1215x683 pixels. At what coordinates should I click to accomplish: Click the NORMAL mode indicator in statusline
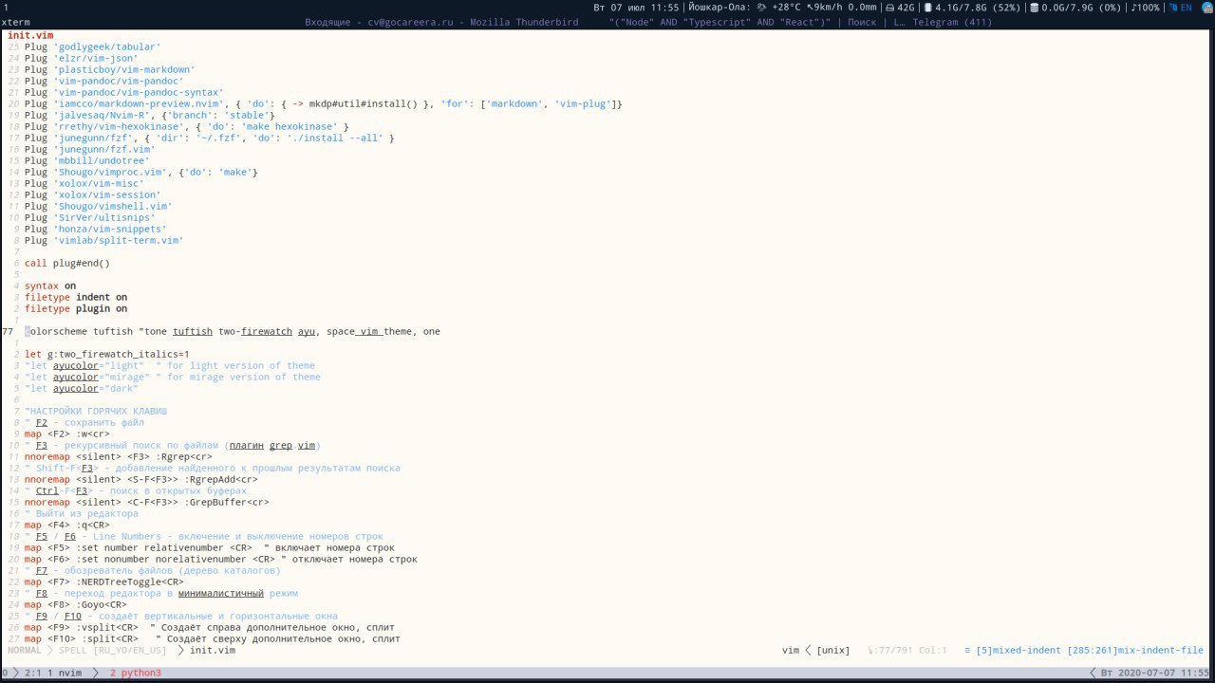tap(25, 650)
